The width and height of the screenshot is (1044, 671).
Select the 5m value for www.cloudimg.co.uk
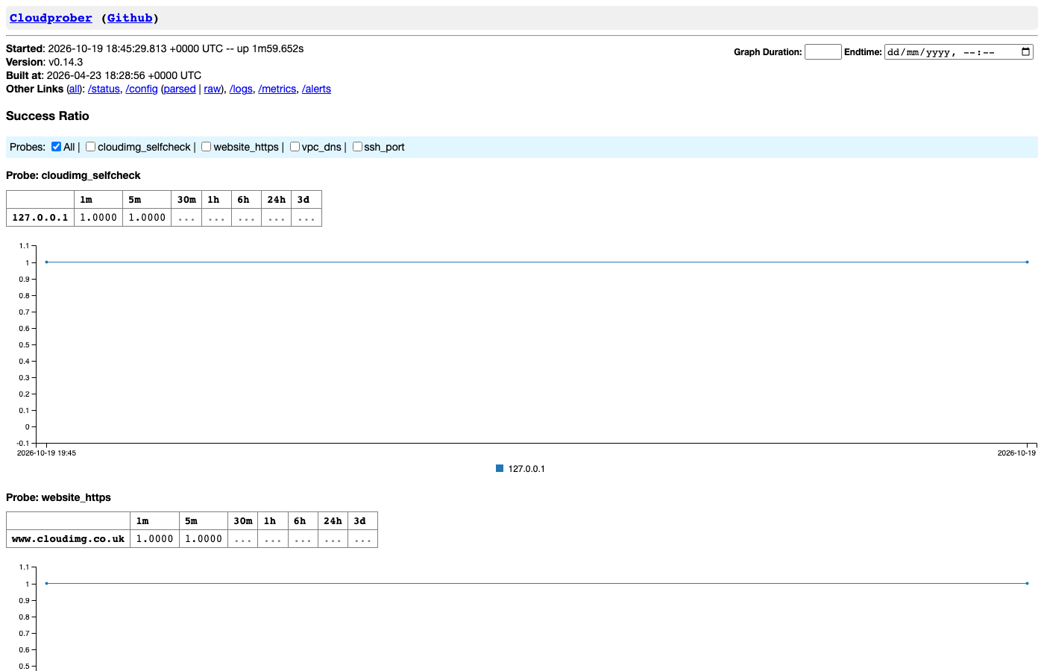204,539
